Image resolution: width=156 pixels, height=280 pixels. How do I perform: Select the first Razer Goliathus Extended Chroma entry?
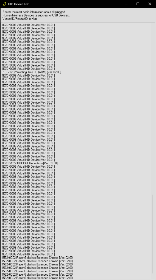[x=38, y=258]
